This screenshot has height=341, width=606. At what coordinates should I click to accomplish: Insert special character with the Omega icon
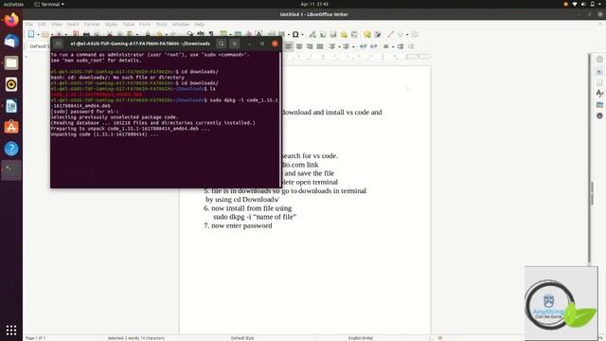295,34
